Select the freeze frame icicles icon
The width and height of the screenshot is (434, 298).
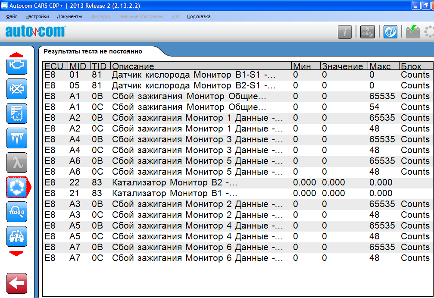pos(17,138)
